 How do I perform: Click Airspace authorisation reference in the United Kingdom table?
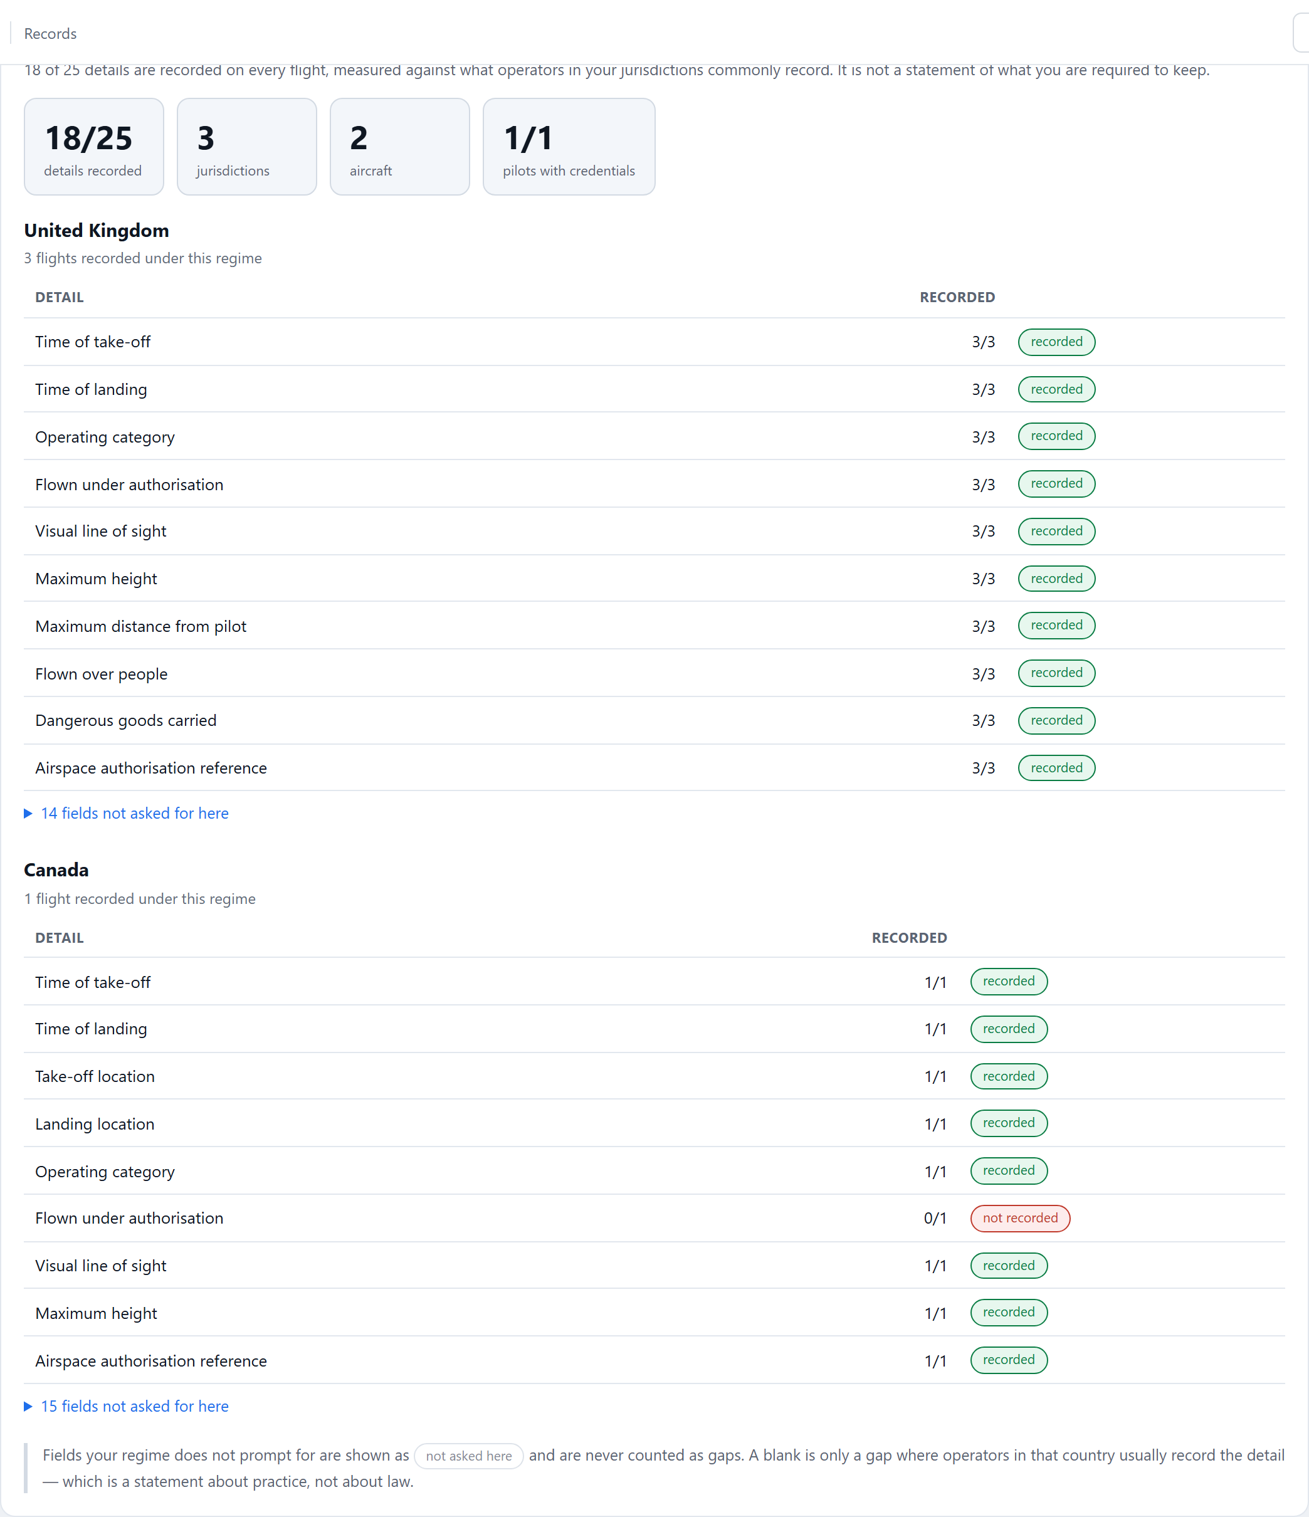tap(151, 769)
